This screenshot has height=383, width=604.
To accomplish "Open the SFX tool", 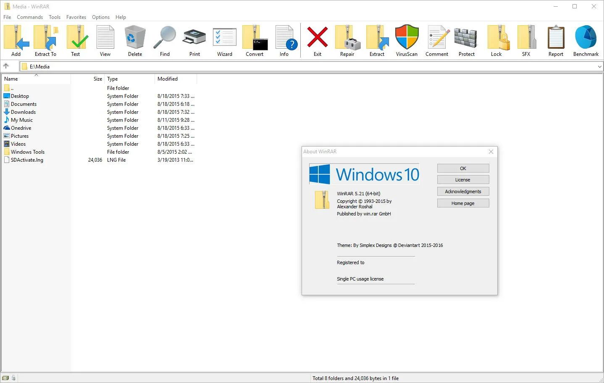I will (x=526, y=41).
